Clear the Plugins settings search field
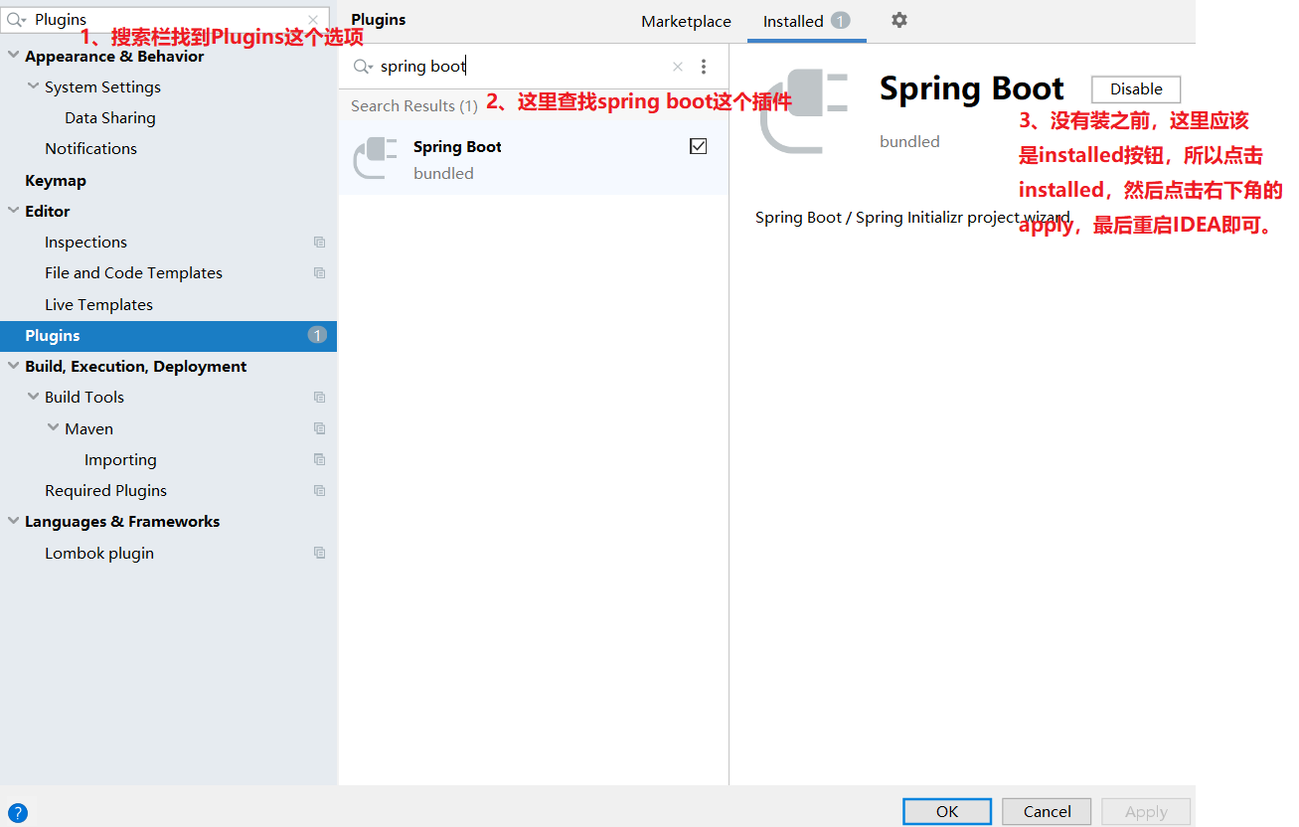The image size is (1299, 827). click(x=313, y=20)
